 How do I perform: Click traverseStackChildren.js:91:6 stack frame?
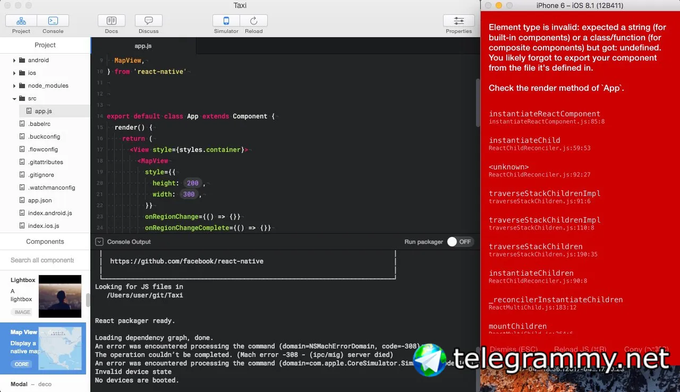(545, 197)
